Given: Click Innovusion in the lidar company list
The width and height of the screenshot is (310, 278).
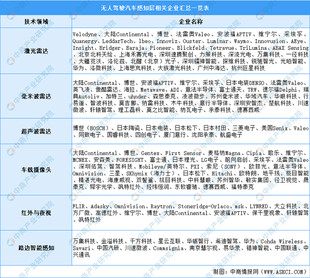Looking at the screenshot, I should 270,41.
